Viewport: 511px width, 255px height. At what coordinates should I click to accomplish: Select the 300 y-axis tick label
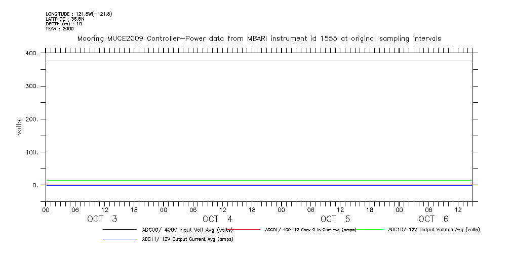click(31, 86)
